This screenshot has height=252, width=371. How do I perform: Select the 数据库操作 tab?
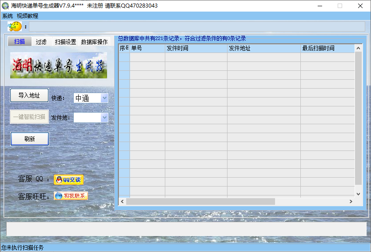94,42
